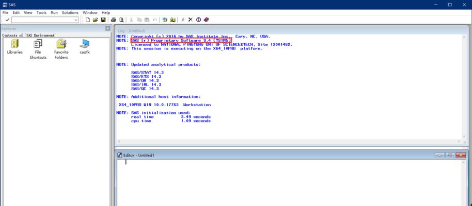The height and width of the screenshot is (206, 472).
Task: Open the Help menu
Action: pos(106,12)
